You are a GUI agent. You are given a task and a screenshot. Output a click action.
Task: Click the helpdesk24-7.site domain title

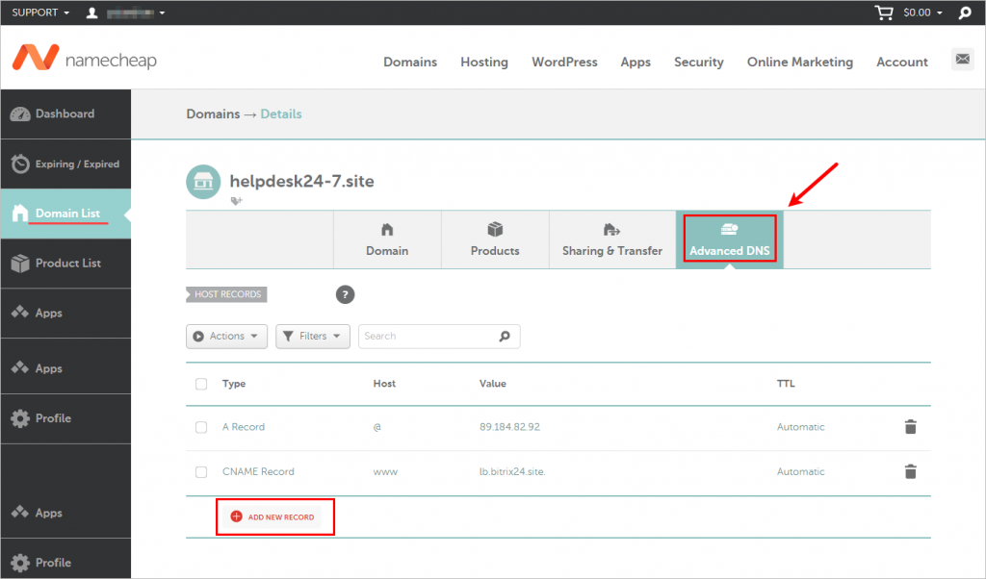[x=301, y=182]
